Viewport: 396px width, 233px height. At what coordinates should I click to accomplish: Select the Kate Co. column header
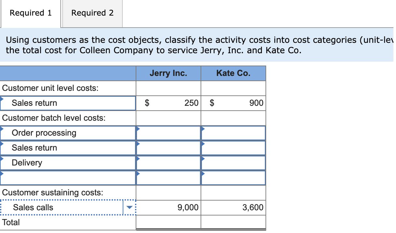click(233, 73)
